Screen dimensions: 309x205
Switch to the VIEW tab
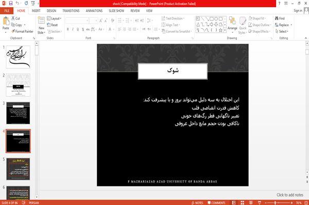coord(149,11)
